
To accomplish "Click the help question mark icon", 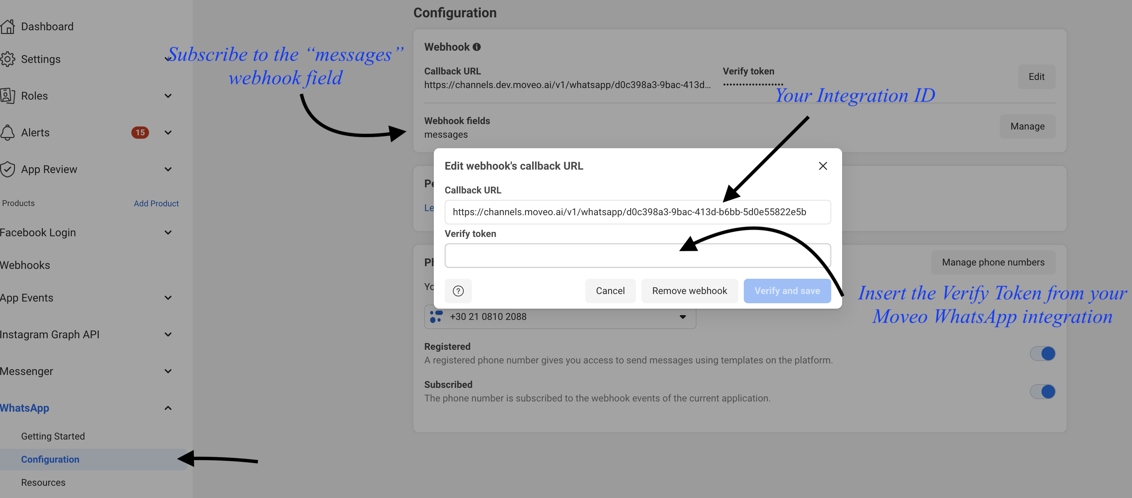I will pyautogui.click(x=458, y=291).
